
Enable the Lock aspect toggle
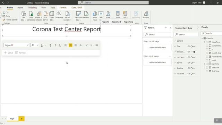click(x=193, y=57)
